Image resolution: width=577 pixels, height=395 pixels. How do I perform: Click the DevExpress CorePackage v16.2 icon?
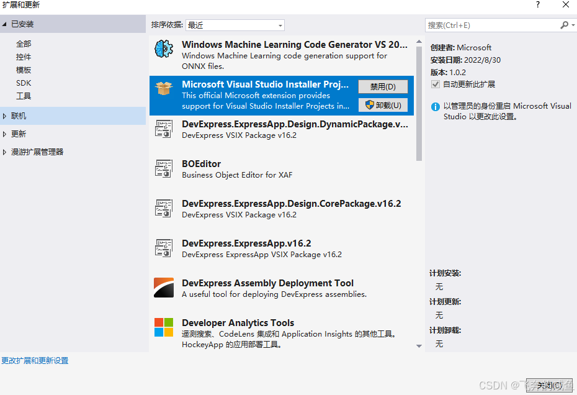pos(164,208)
